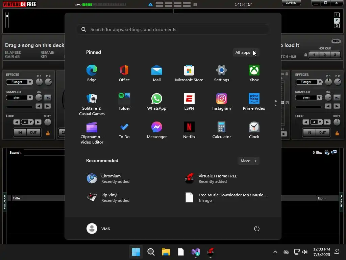
Task: Open left deck loop length dropdown
Action: 31,122
